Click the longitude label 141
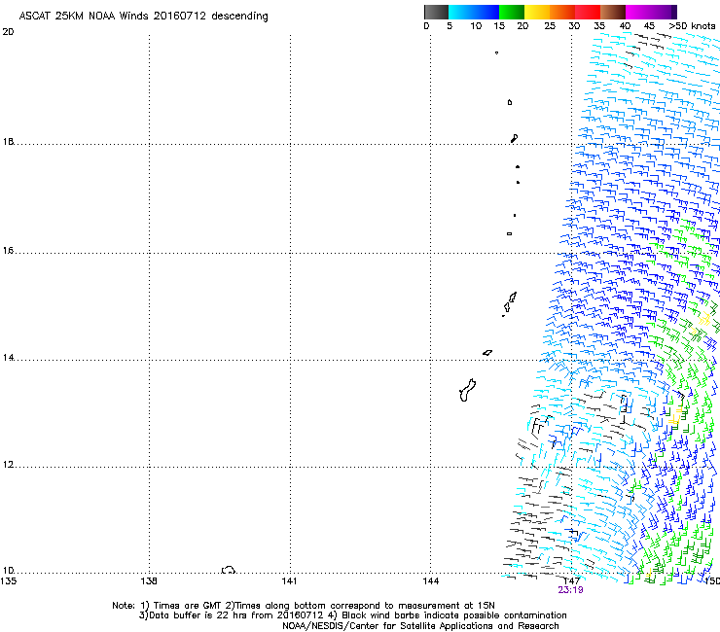720x632 pixels. click(x=289, y=581)
